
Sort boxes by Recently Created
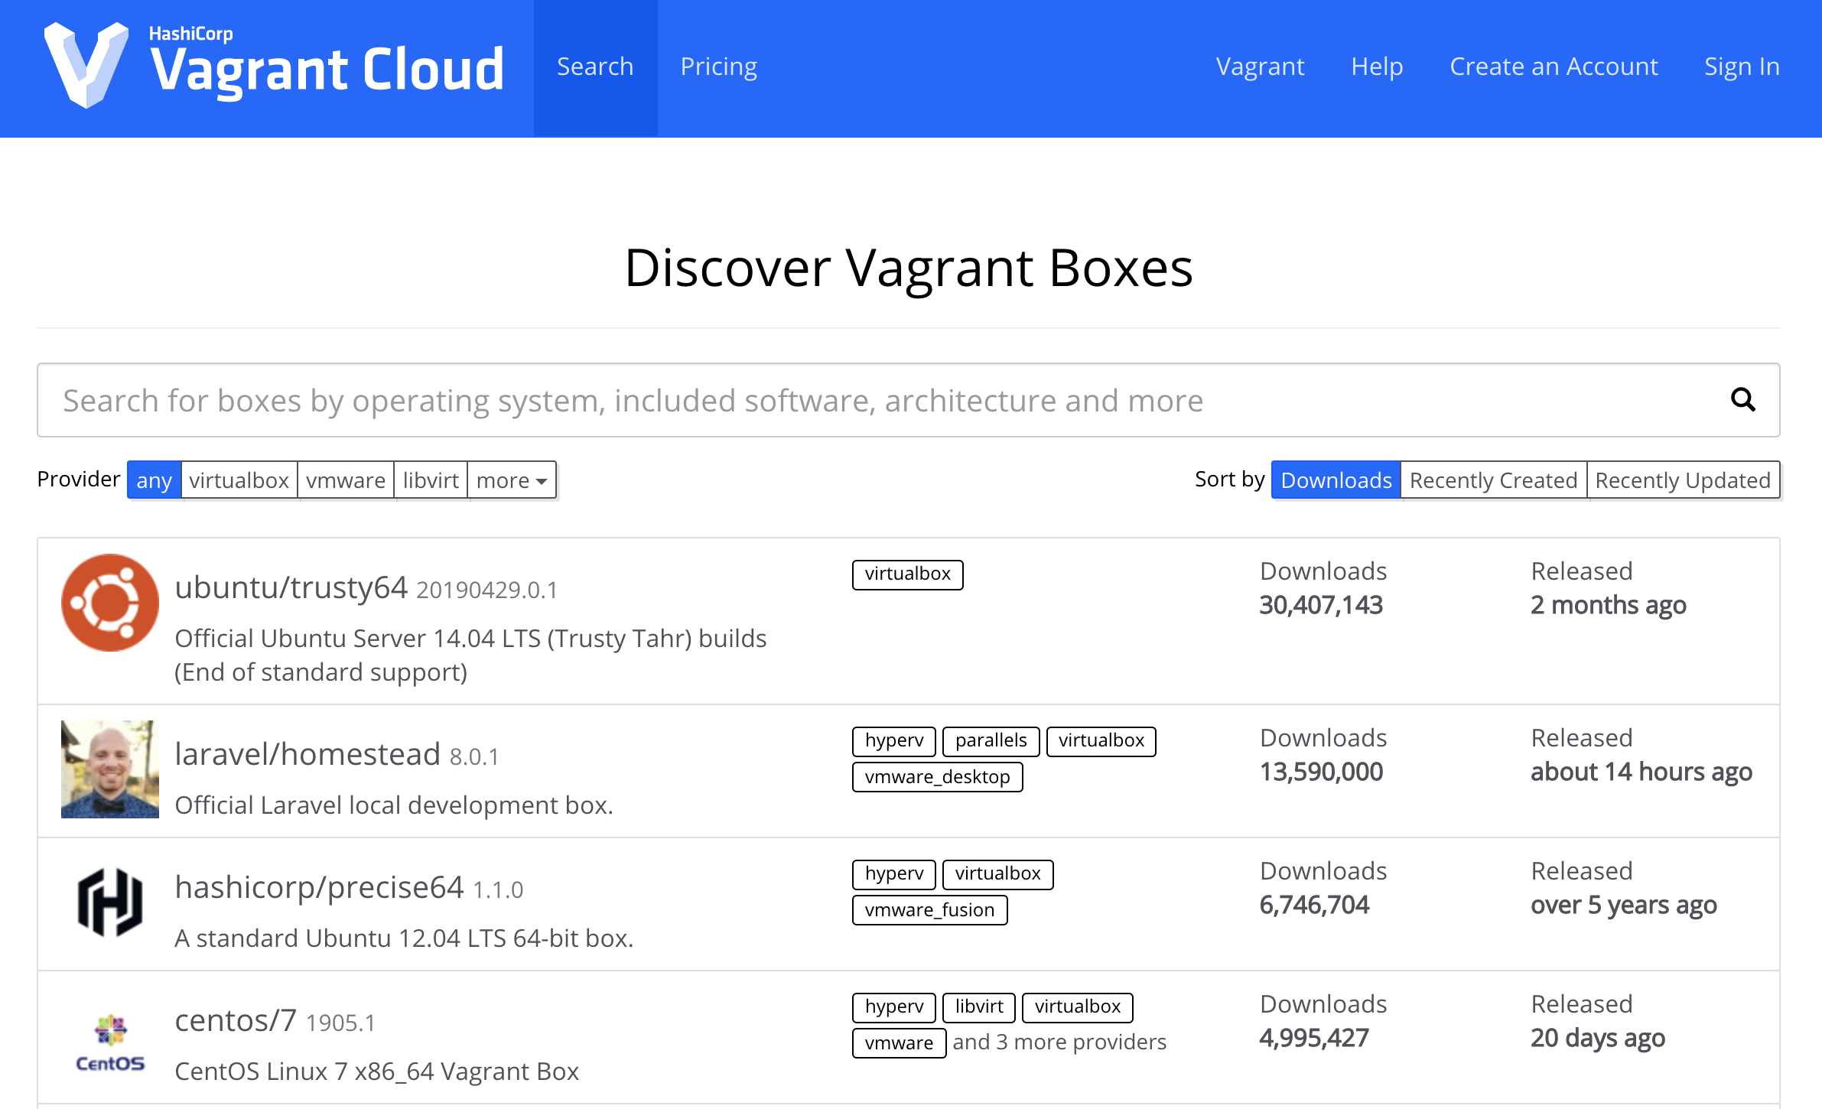point(1493,480)
